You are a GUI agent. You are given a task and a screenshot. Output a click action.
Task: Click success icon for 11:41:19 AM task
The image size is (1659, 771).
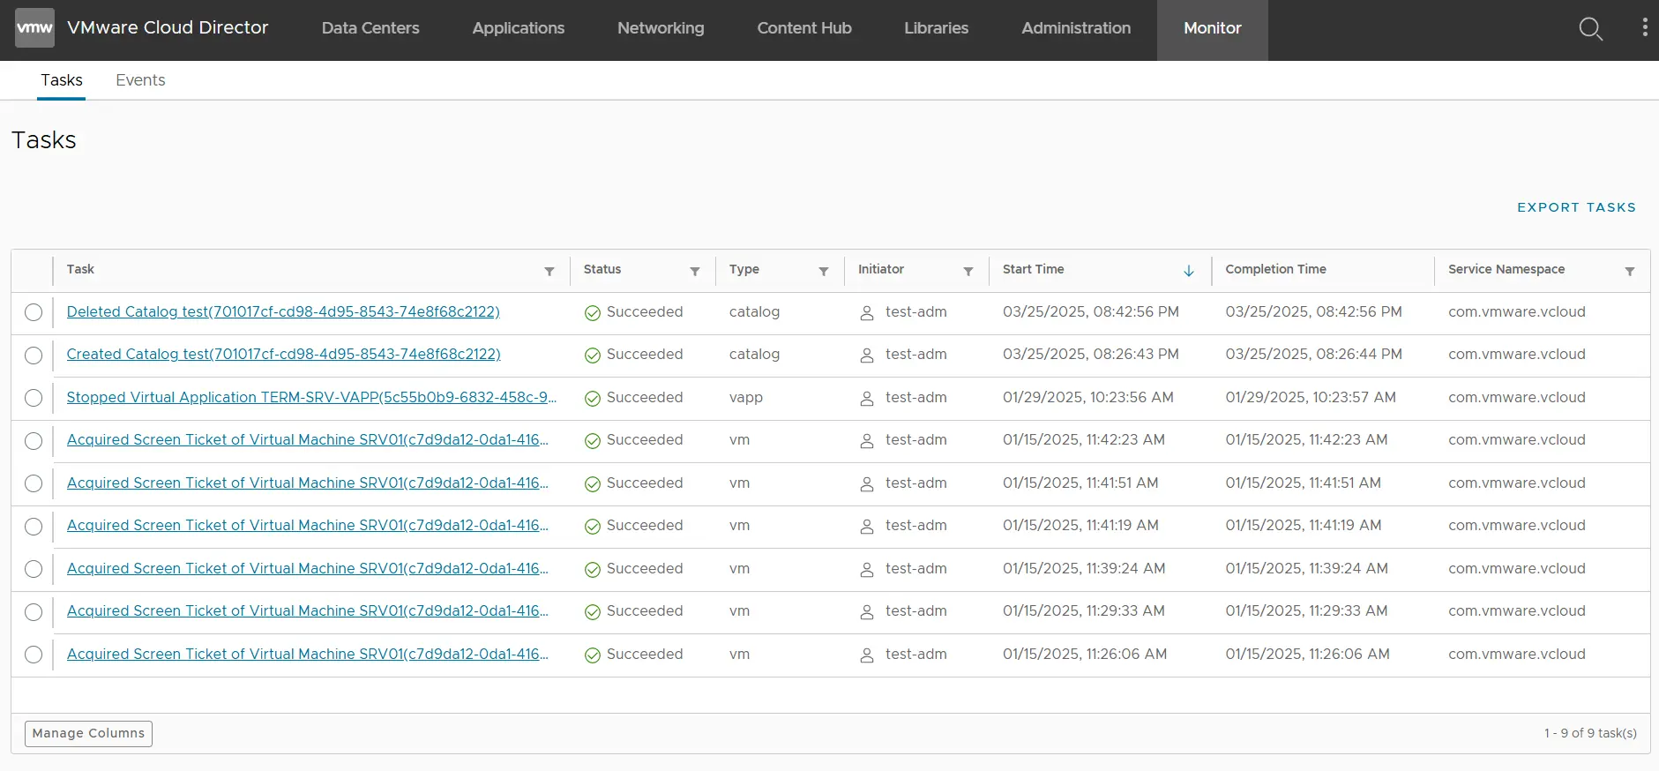click(x=593, y=527)
